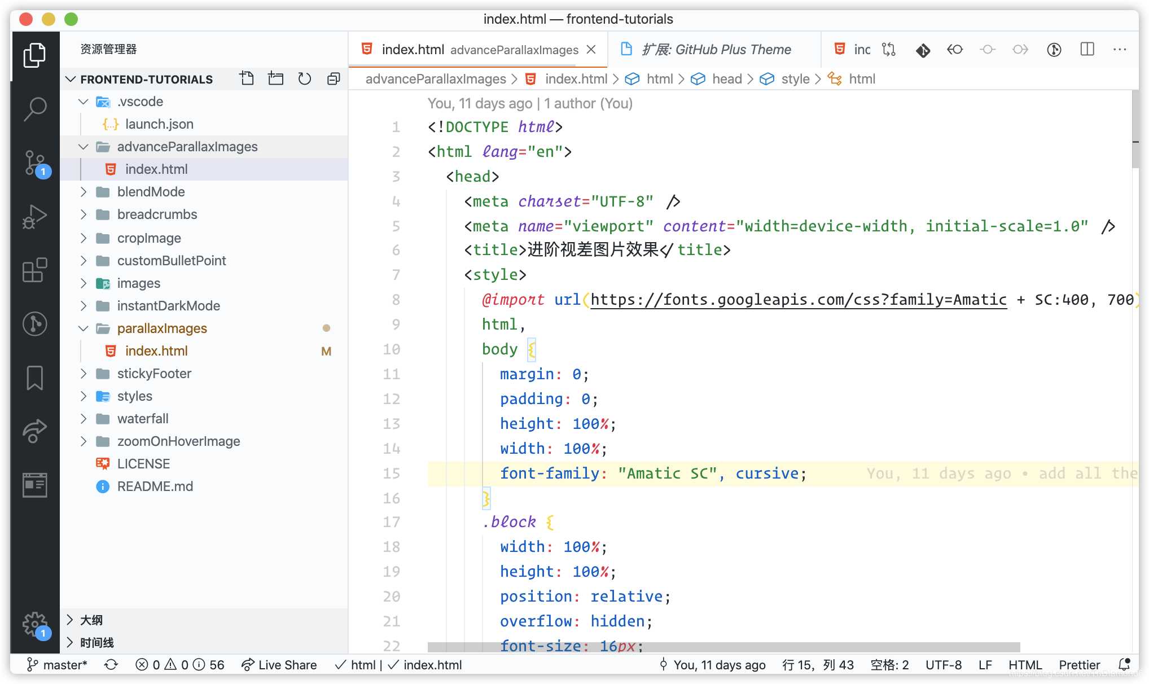
Task: Click the Git diamond icon in editor toolbar
Action: point(923,50)
